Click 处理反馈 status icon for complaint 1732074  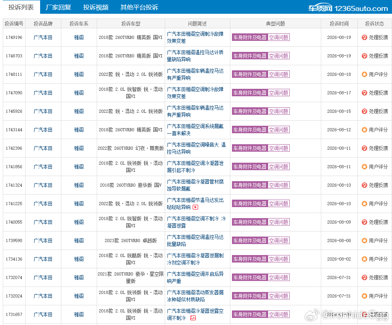click(364, 278)
